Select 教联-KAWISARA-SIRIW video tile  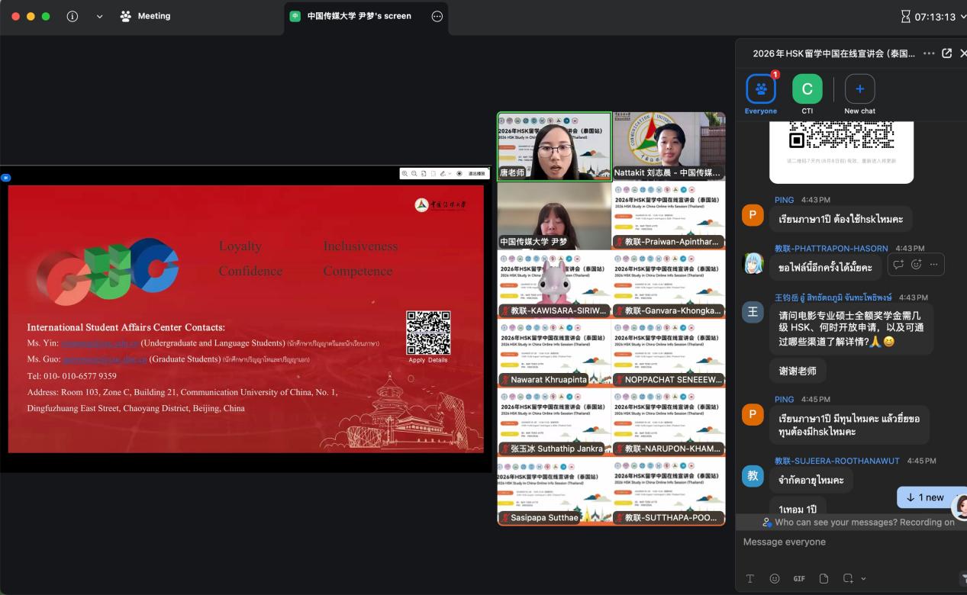pyautogui.click(x=554, y=285)
